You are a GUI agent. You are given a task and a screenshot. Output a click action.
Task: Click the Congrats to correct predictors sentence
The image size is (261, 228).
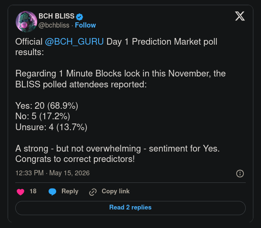[75, 159]
